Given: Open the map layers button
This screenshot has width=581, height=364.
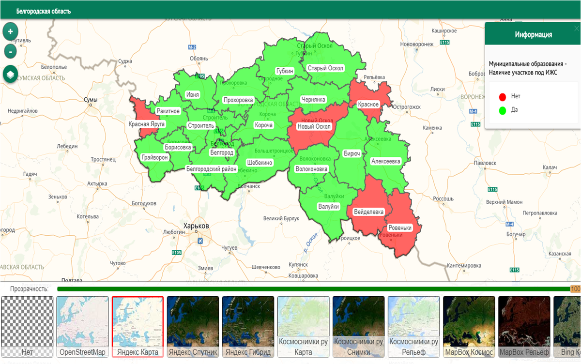Looking at the screenshot, I should 10,75.
